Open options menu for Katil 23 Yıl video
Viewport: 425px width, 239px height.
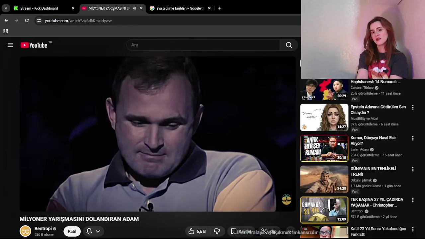tap(413, 229)
